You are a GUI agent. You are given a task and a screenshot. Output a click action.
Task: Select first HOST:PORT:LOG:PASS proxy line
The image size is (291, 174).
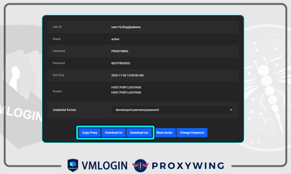pyautogui.click(x=126, y=87)
